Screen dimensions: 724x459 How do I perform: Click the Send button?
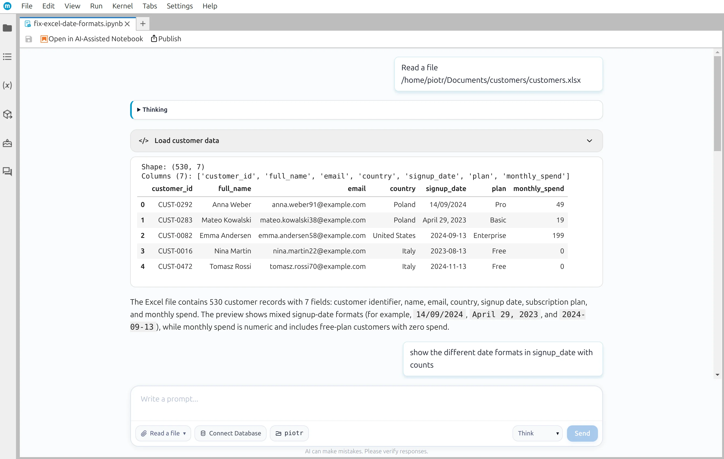click(x=582, y=433)
